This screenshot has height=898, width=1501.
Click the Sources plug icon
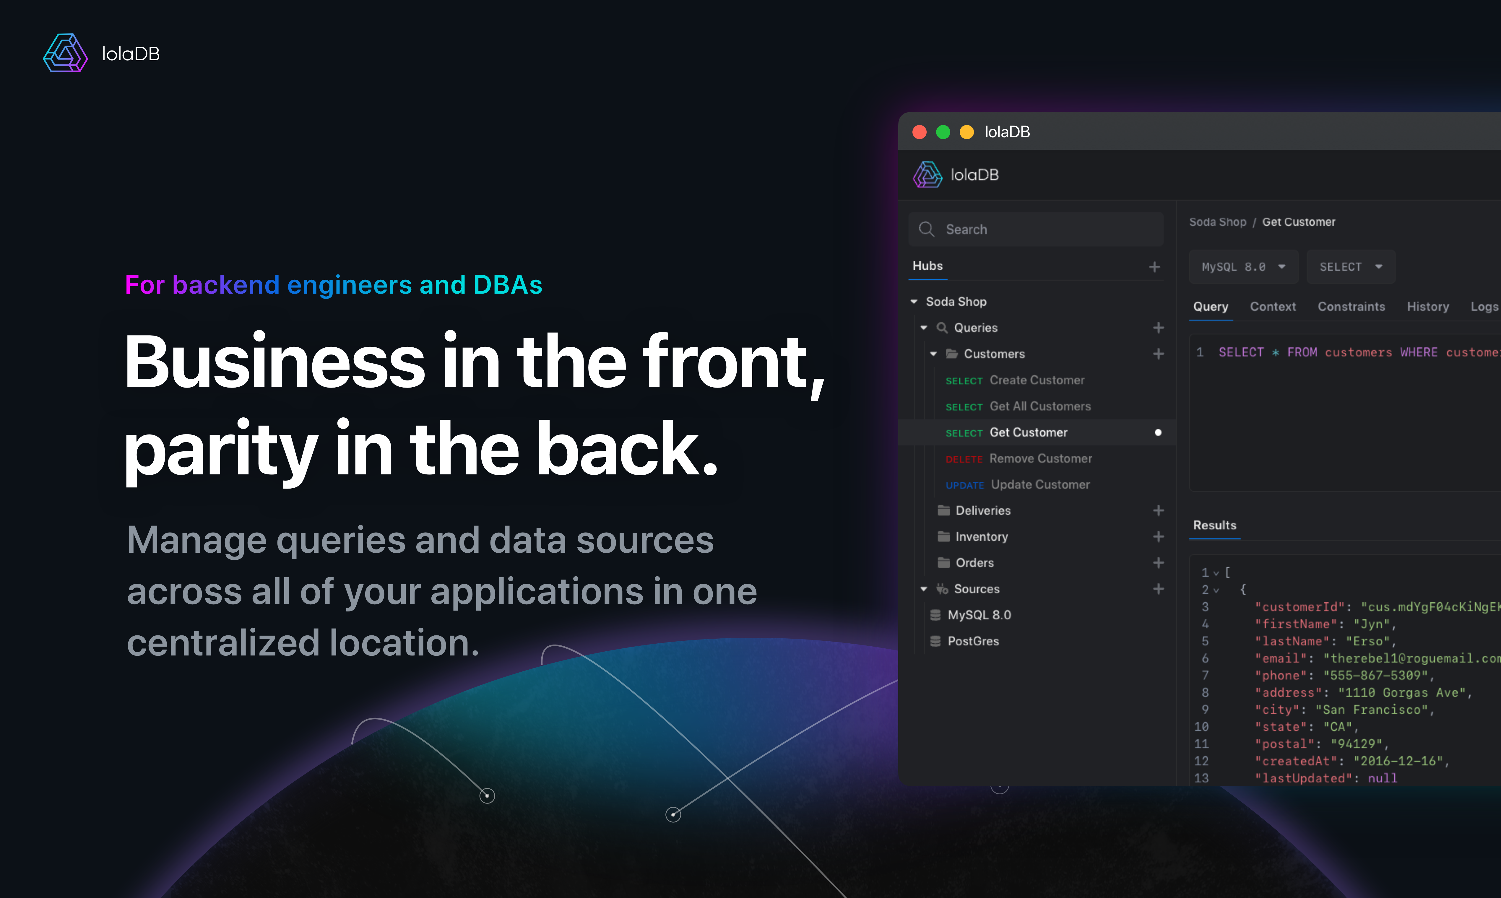(x=942, y=589)
